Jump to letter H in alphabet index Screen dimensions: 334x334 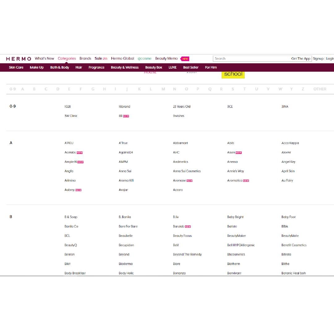(105, 89)
